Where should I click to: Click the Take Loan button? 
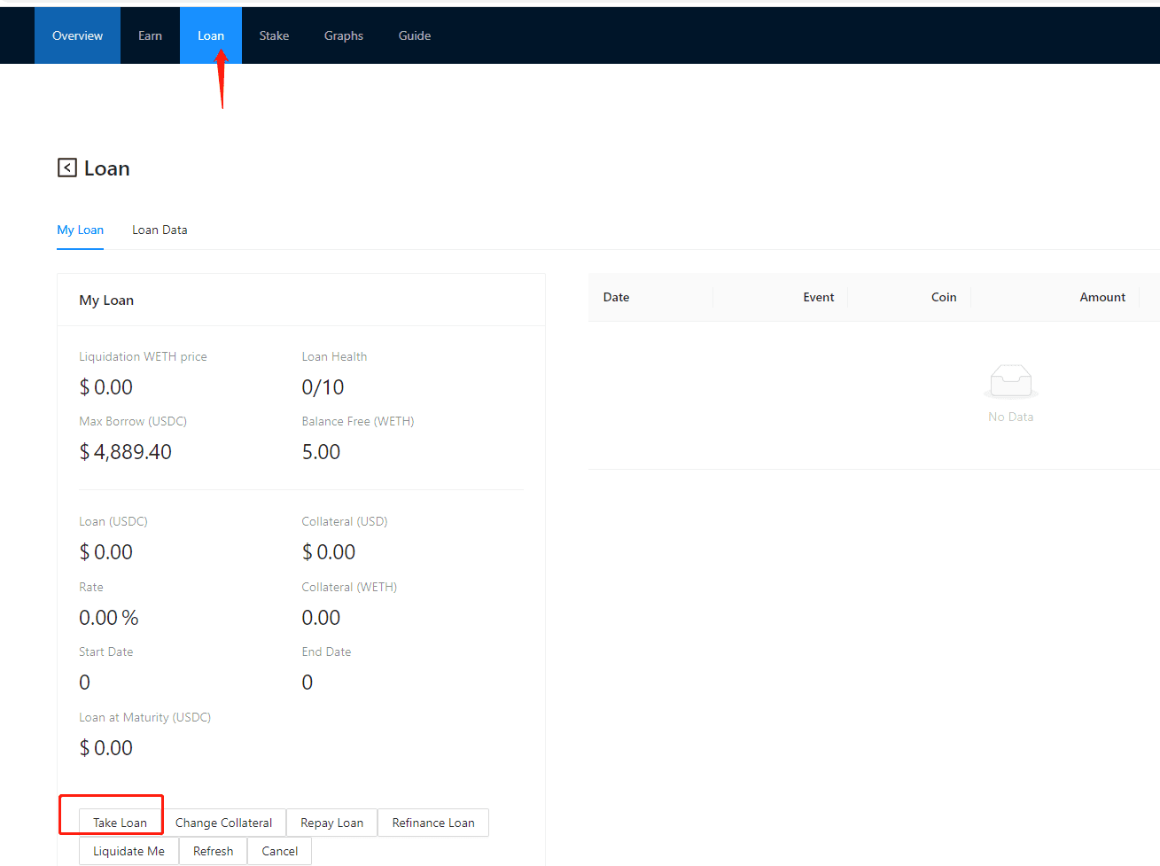pyautogui.click(x=120, y=823)
